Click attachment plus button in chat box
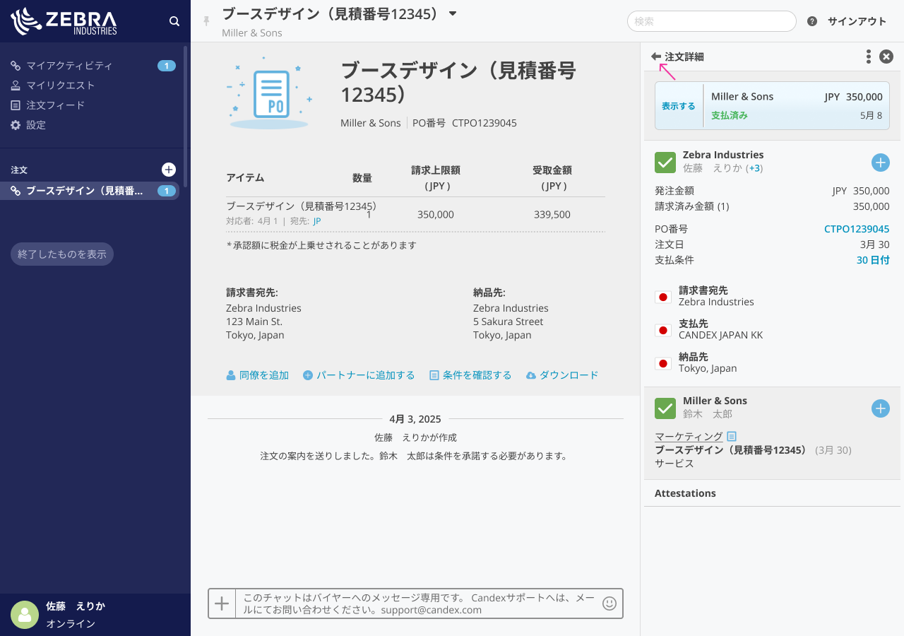904x636 pixels. tap(222, 603)
